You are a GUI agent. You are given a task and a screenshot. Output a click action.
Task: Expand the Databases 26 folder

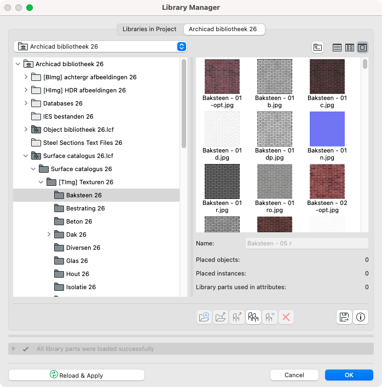(26, 103)
